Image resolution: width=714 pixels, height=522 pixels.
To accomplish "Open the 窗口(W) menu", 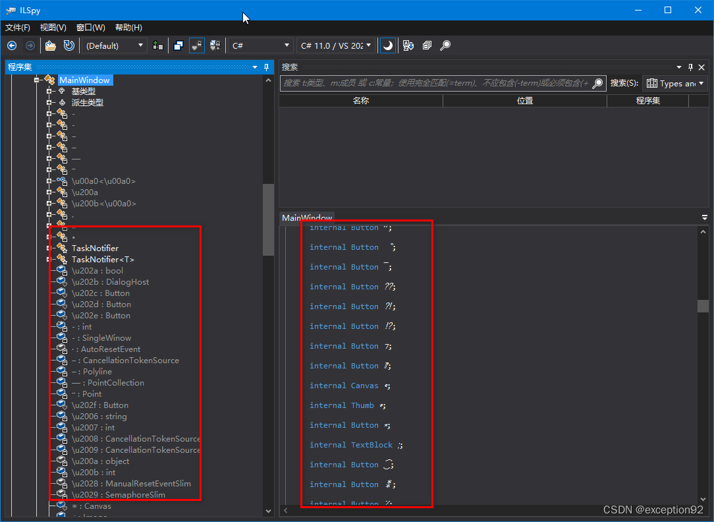I will tap(91, 28).
